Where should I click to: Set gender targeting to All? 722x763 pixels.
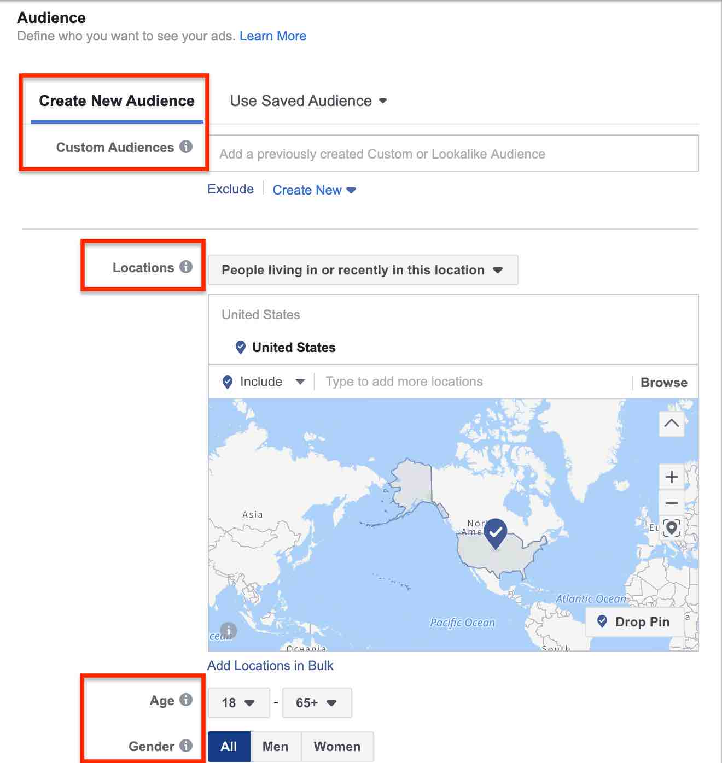point(229,746)
